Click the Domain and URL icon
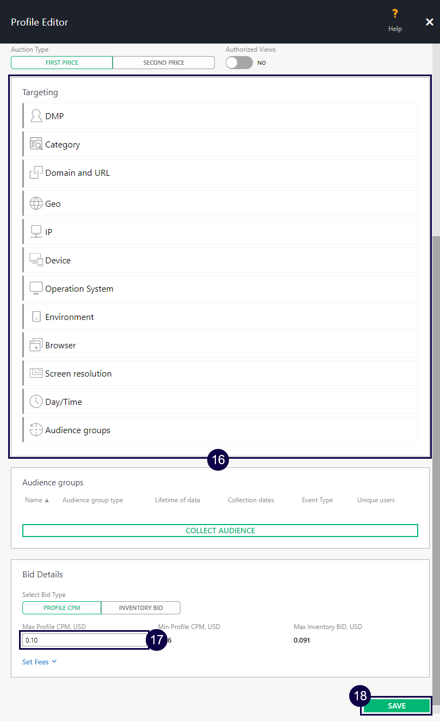Image resolution: width=440 pixels, height=721 pixels. point(36,172)
